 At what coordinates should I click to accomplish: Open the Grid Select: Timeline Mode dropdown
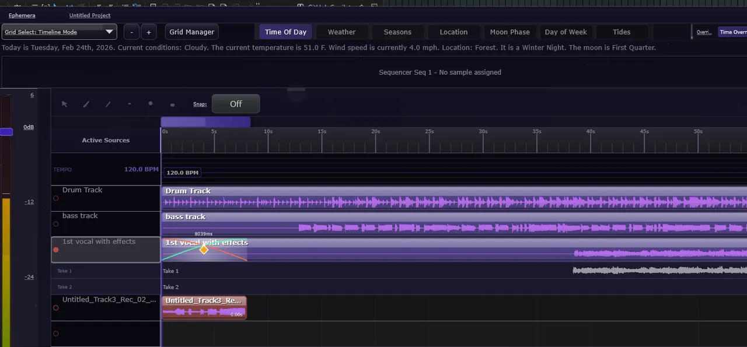(59, 32)
